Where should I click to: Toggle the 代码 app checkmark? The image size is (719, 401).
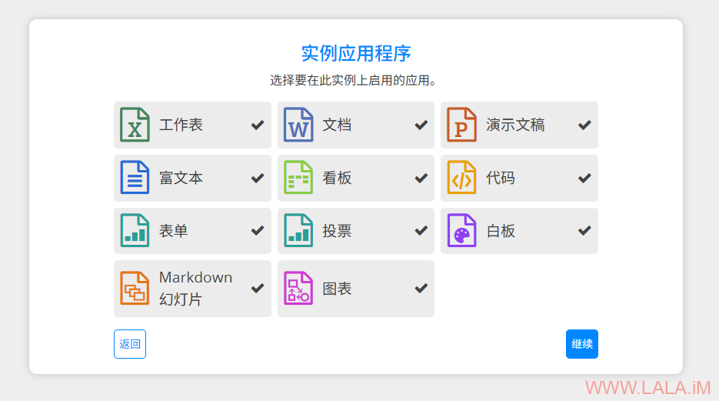click(x=584, y=178)
